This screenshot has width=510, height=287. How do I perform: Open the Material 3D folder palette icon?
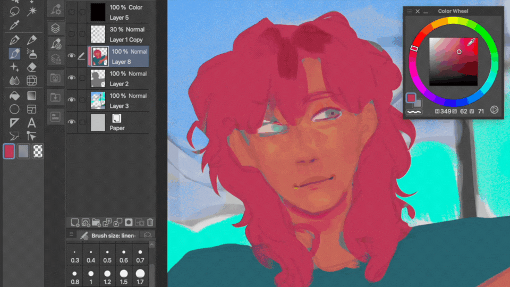pyautogui.click(x=55, y=78)
